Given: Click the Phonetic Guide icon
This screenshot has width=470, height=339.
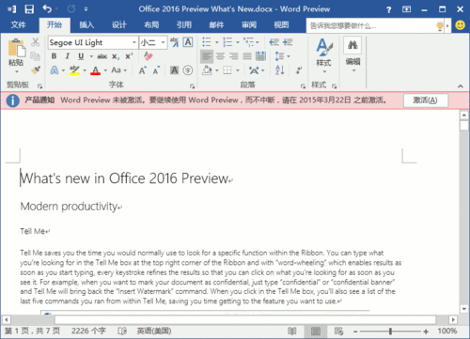Looking at the screenshot, I should click(174, 42).
